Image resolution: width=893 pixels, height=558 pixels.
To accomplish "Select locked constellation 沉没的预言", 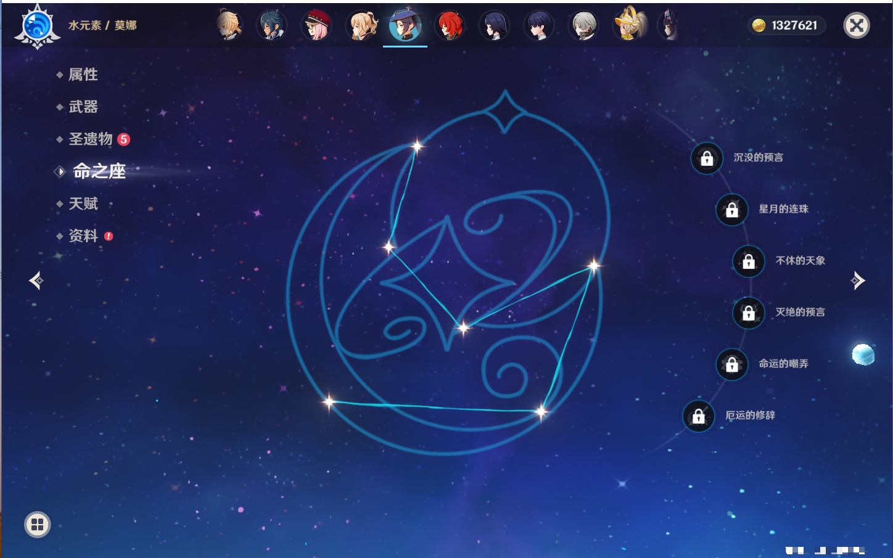I will pyautogui.click(x=707, y=158).
